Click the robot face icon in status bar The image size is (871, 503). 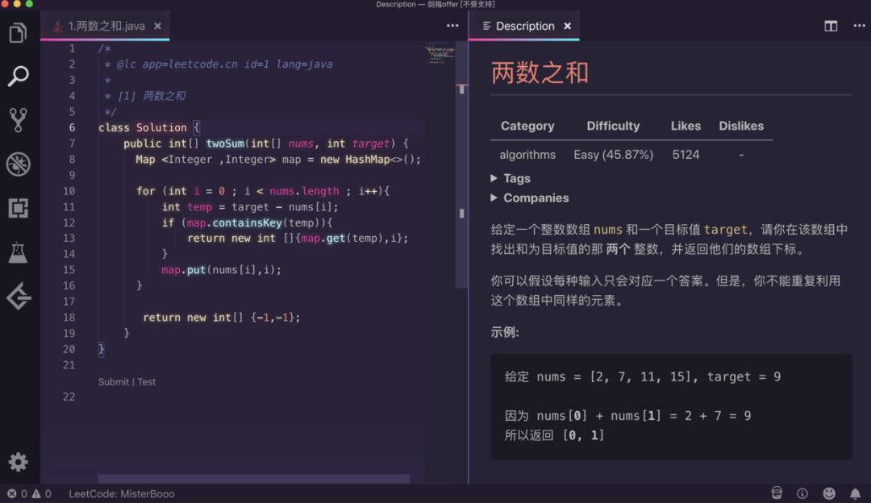tap(777, 493)
